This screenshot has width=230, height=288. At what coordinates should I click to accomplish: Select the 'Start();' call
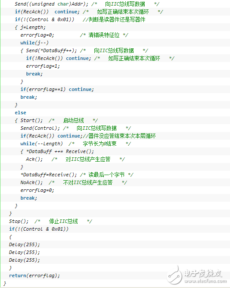coord(31,120)
